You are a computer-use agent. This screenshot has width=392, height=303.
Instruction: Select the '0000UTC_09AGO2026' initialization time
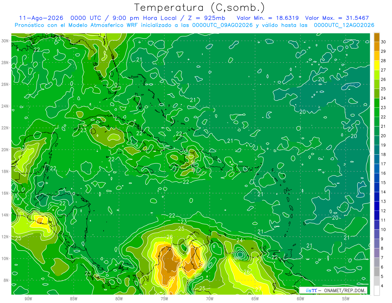(x=222, y=25)
